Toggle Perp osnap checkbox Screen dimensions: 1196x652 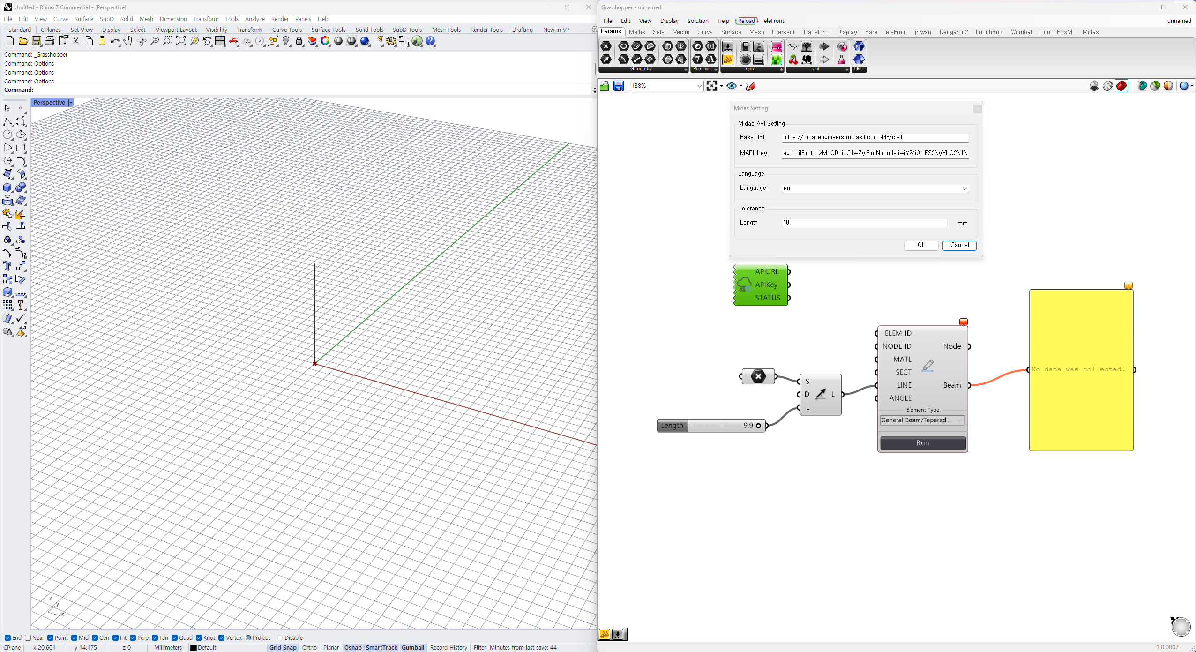(x=133, y=637)
